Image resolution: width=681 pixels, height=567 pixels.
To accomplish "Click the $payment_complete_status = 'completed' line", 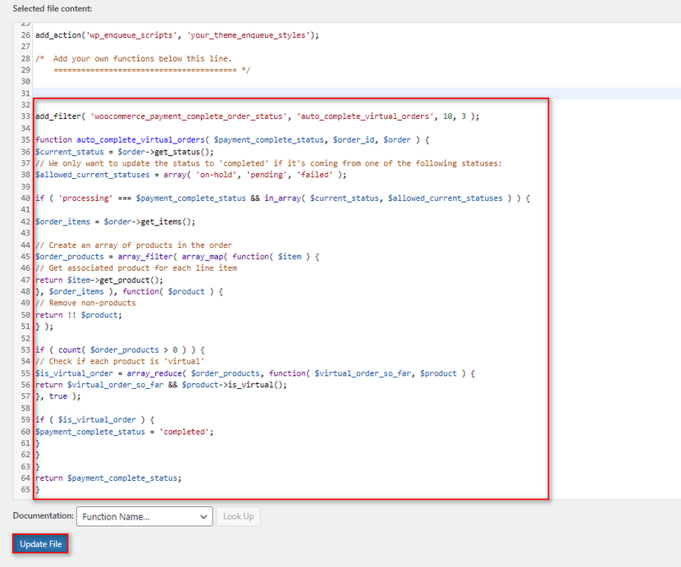I will pyautogui.click(x=124, y=432).
